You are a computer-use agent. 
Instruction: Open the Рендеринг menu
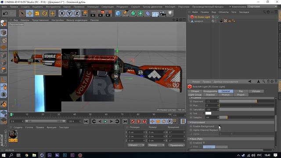click(122, 7)
